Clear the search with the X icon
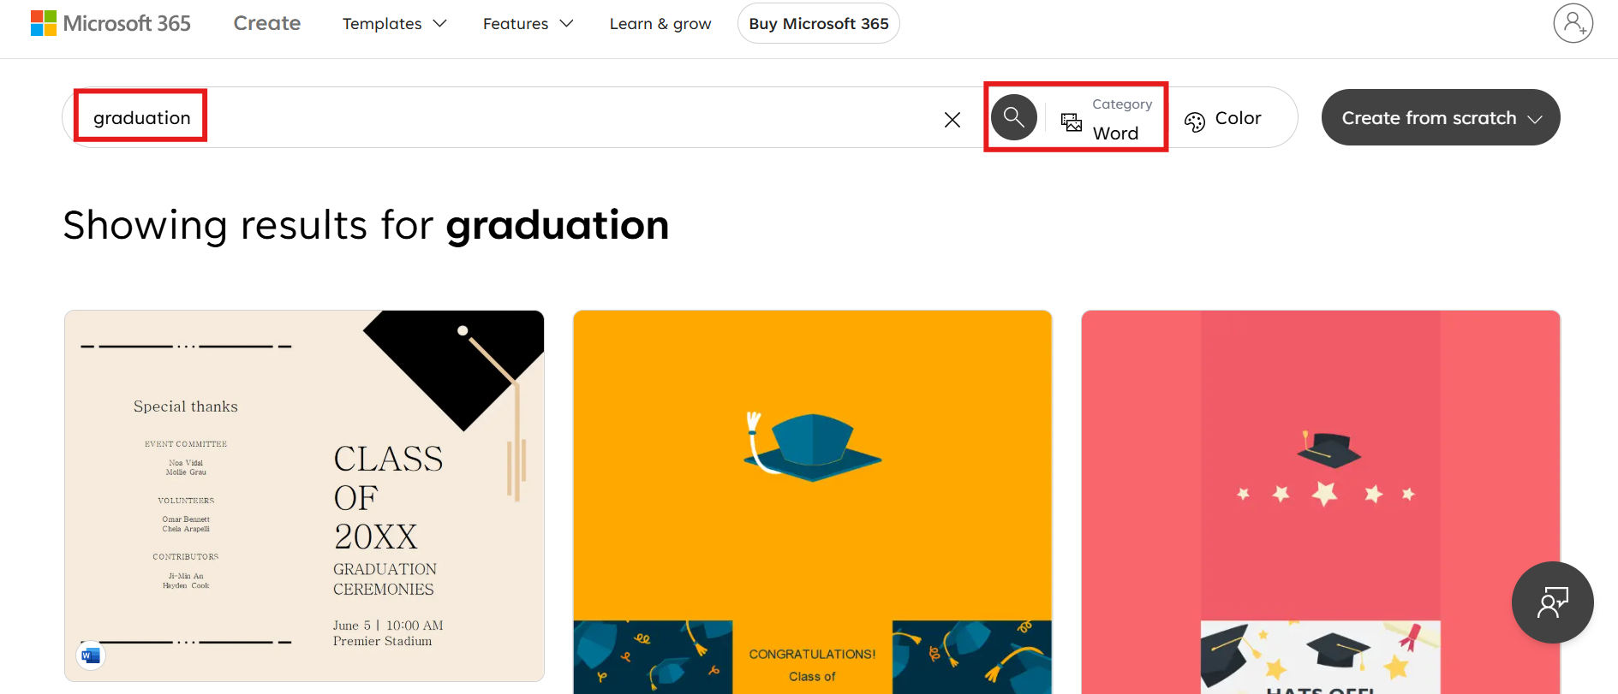Screen dimensions: 1618x694 (952, 120)
